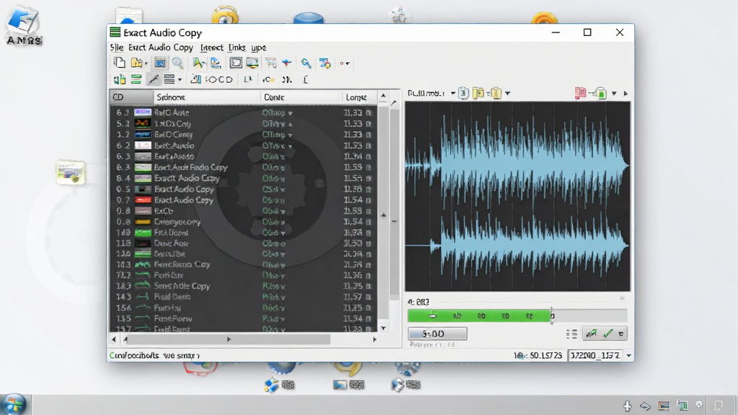This screenshot has width=738, height=415.
Task: Open the dropdown arrow beside the open-folder icon
Action: click(146, 63)
